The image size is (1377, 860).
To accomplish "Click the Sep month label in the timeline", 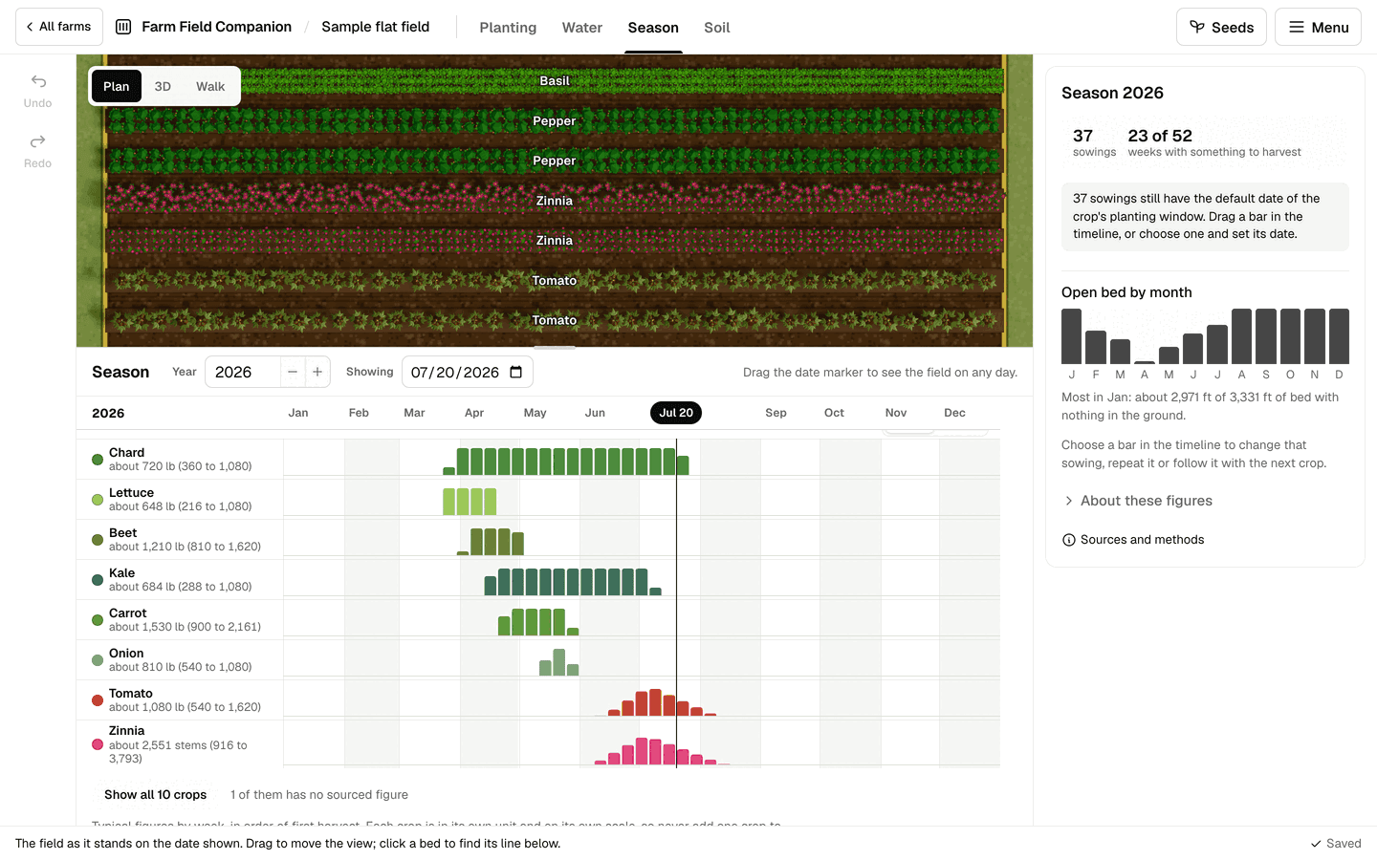I will (776, 413).
